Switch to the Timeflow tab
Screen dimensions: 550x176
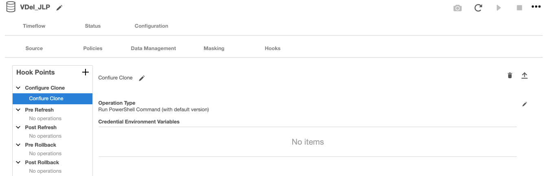click(x=34, y=26)
